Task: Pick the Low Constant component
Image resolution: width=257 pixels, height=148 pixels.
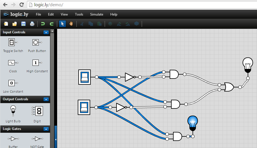Action: point(13,86)
